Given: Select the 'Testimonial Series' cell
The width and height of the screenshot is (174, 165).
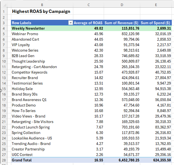Looking at the screenshot, I should 42,83.
